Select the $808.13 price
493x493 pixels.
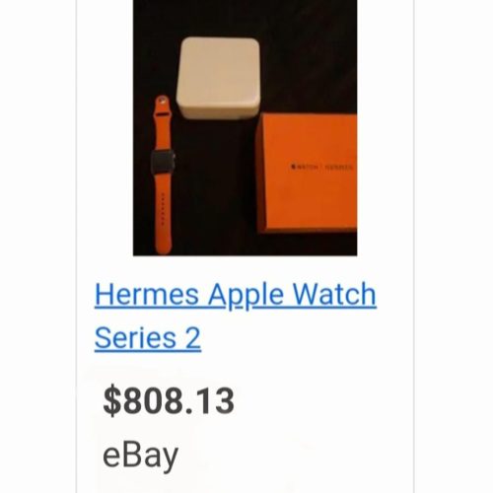click(169, 401)
